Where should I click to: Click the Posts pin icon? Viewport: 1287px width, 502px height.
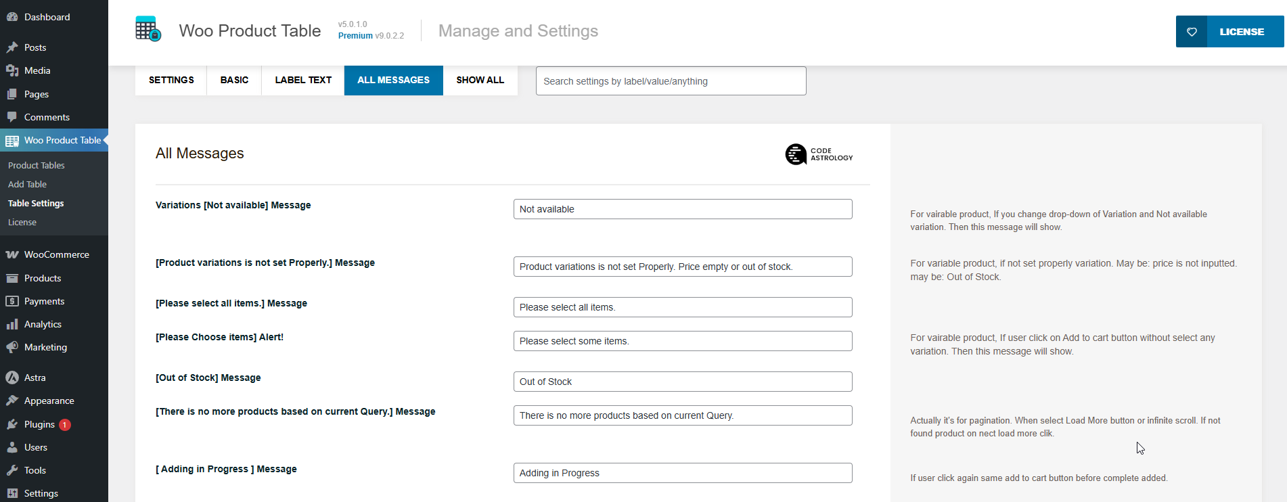click(12, 47)
